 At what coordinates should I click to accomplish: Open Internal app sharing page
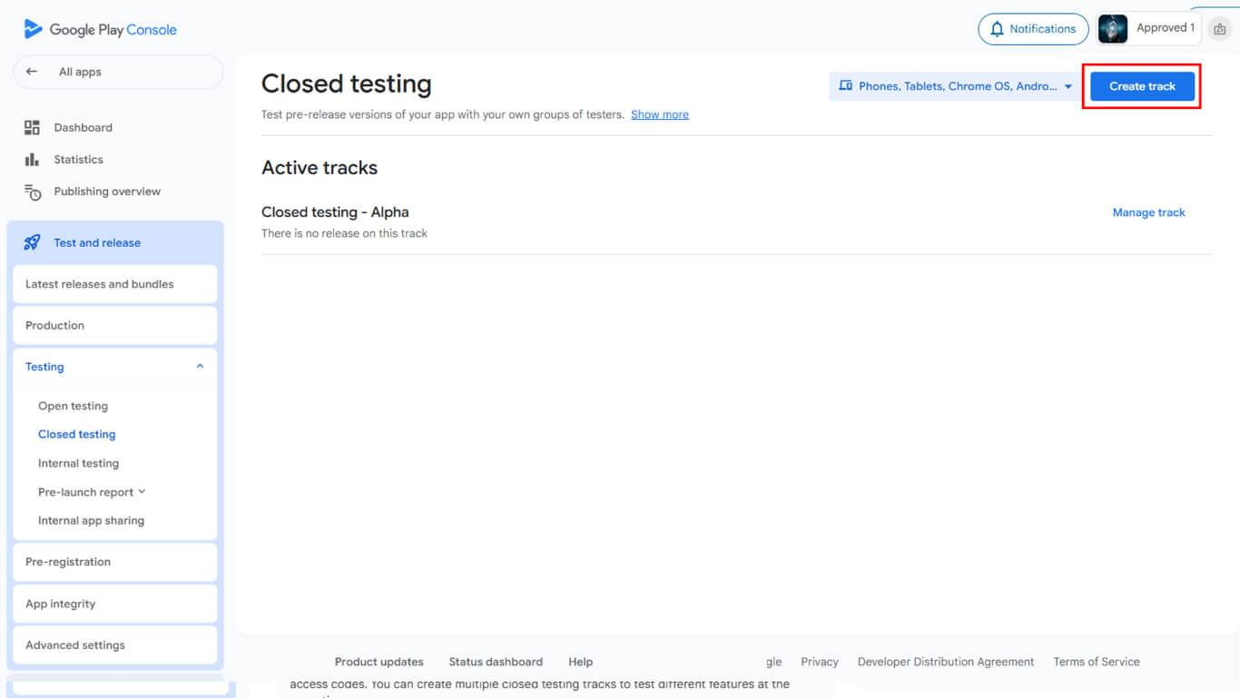91,520
